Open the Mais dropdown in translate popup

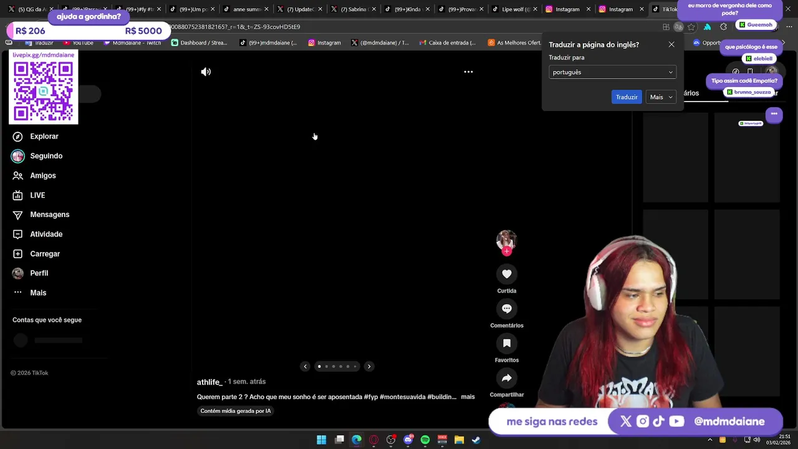point(661,97)
